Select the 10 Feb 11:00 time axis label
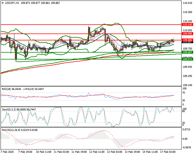194x155 pixels. (x=44, y=152)
